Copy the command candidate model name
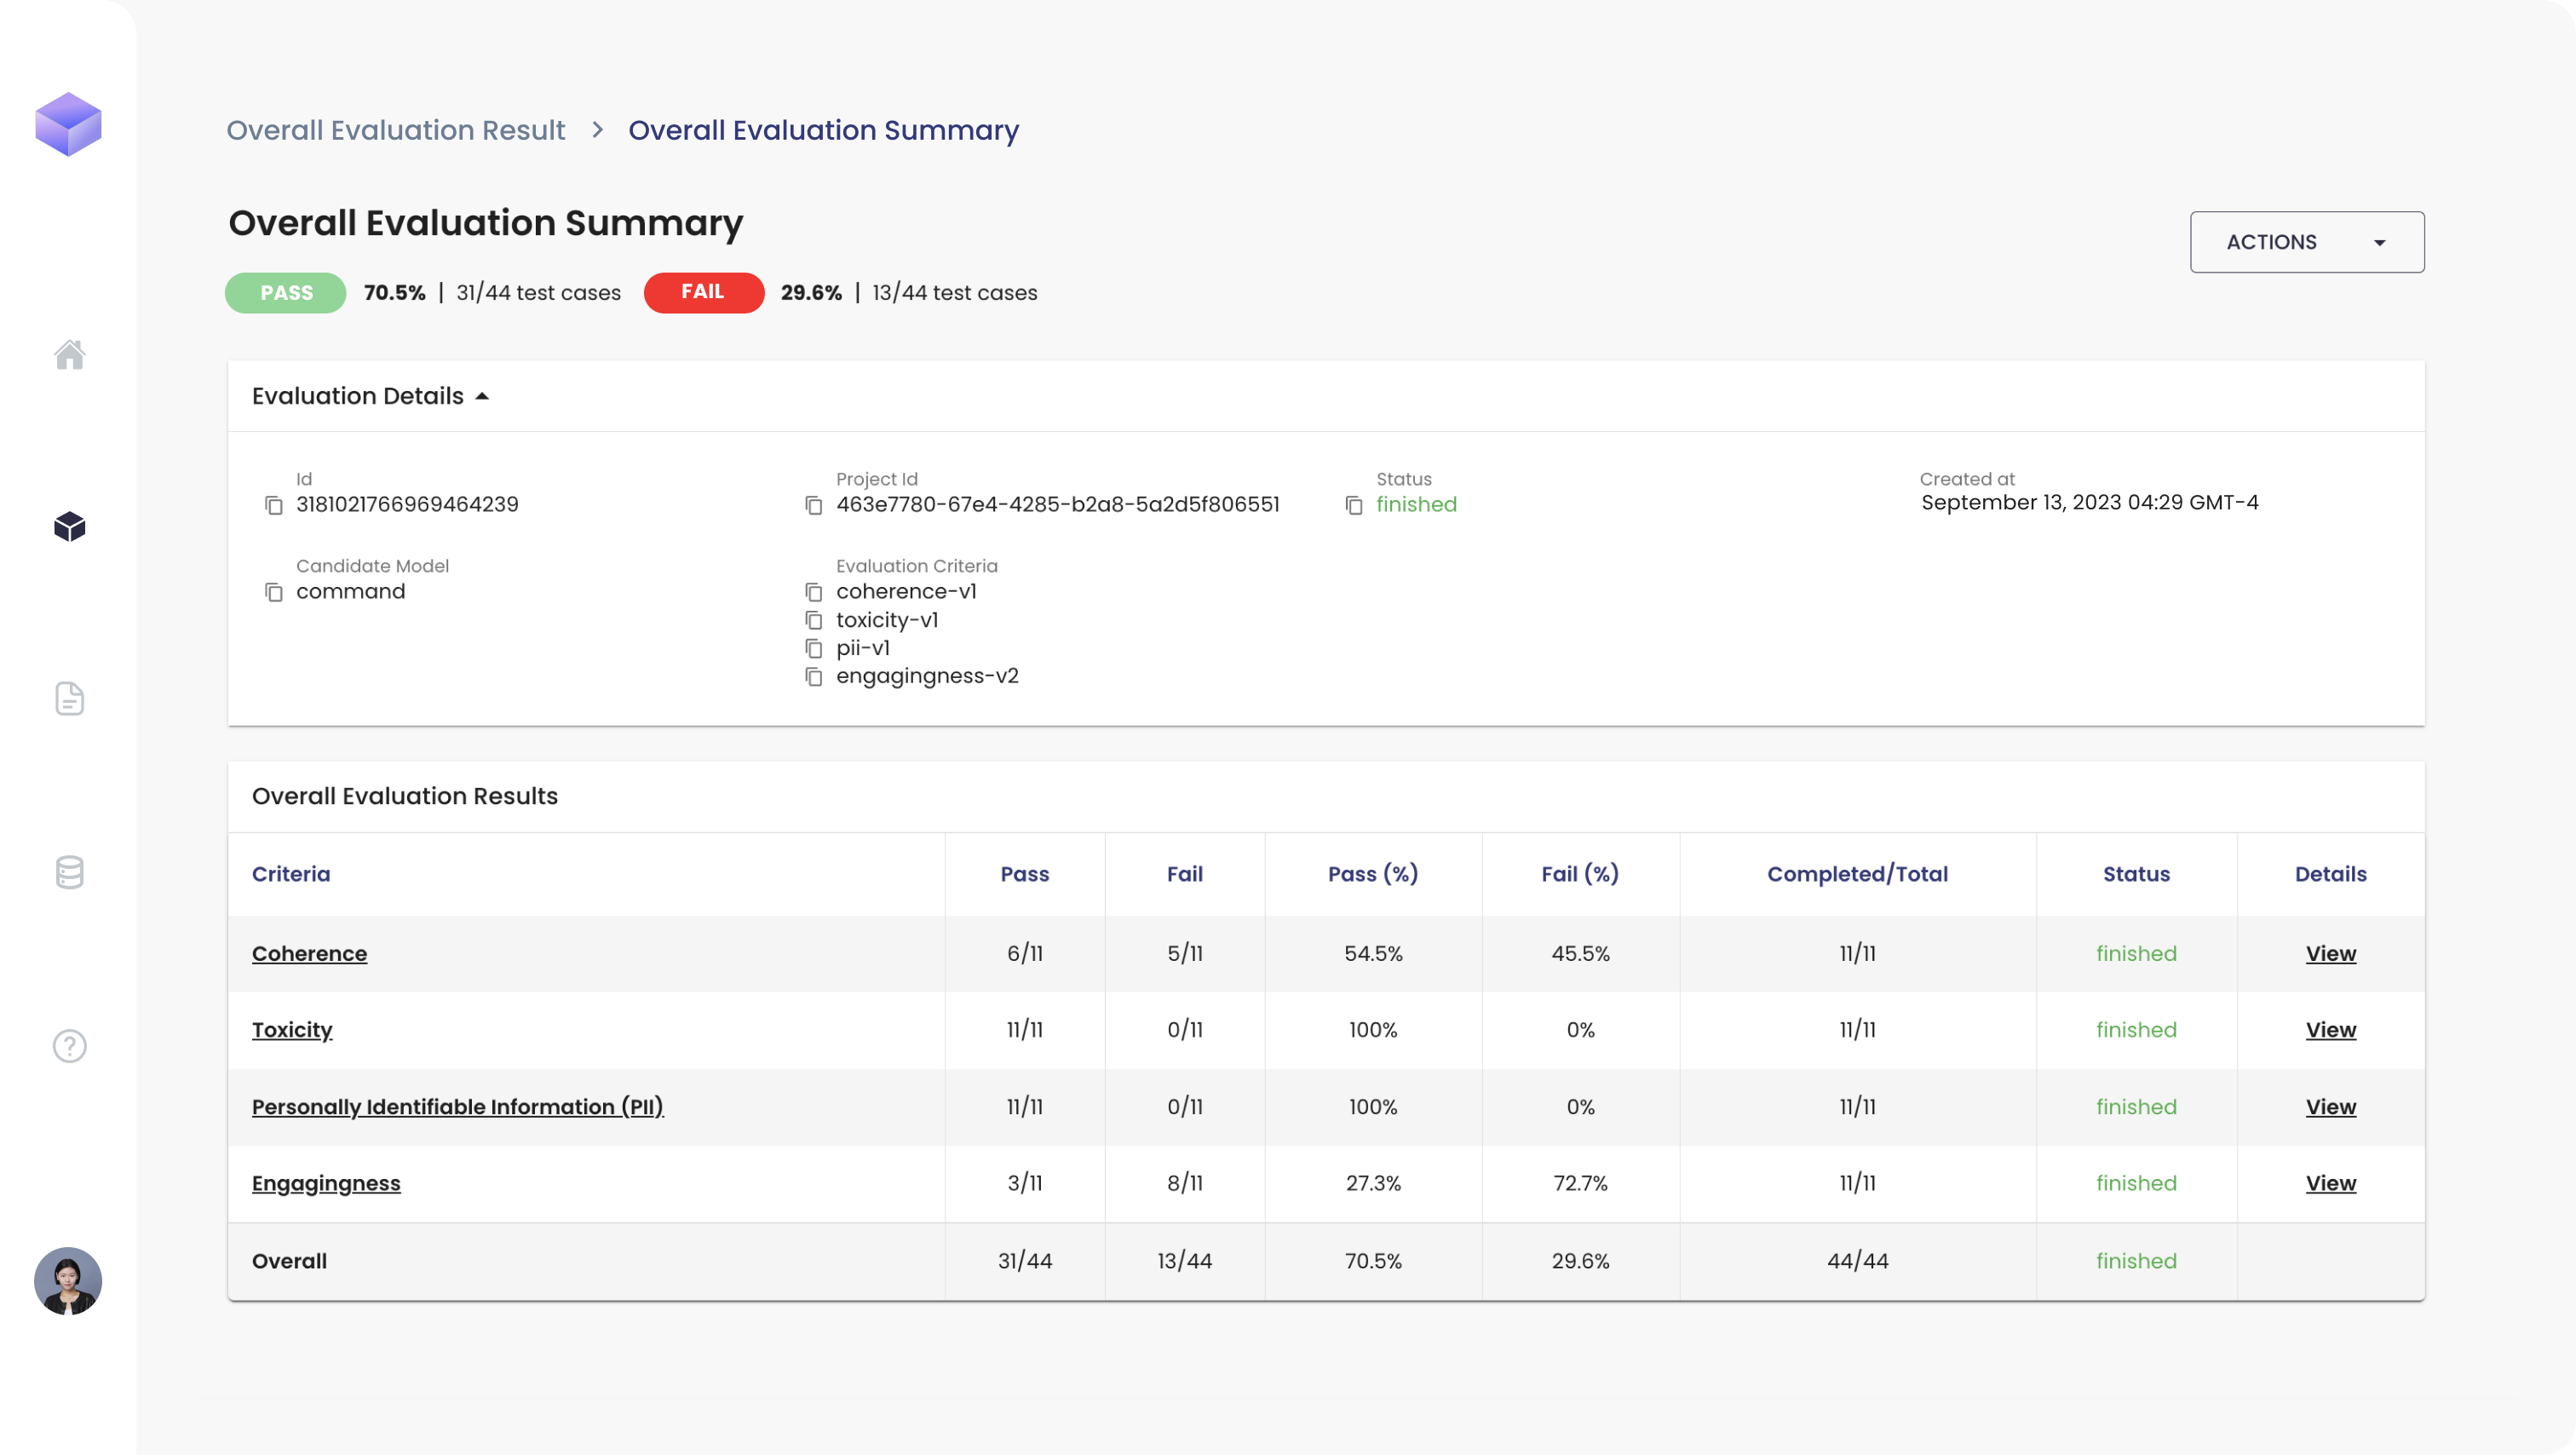The image size is (2576, 1455). pyautogui.click(x=274, y=592)
